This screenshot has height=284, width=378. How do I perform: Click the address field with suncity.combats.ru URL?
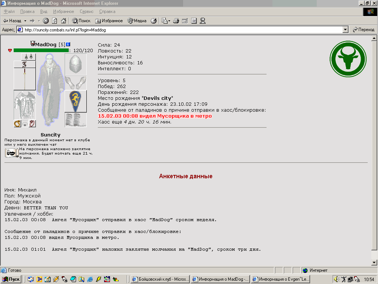pos(180,30)
